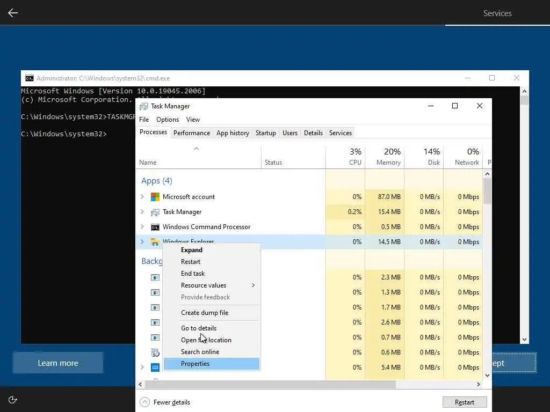Click the background process icon with 1.7 MB
550x412 pixels.
tap(155, 307)
